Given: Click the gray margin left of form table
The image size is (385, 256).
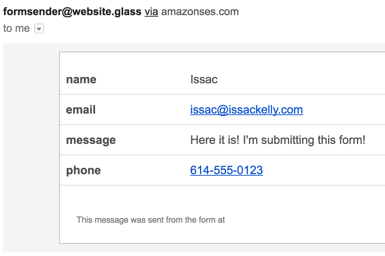Looking at the screenshot, I should [31, 147].
